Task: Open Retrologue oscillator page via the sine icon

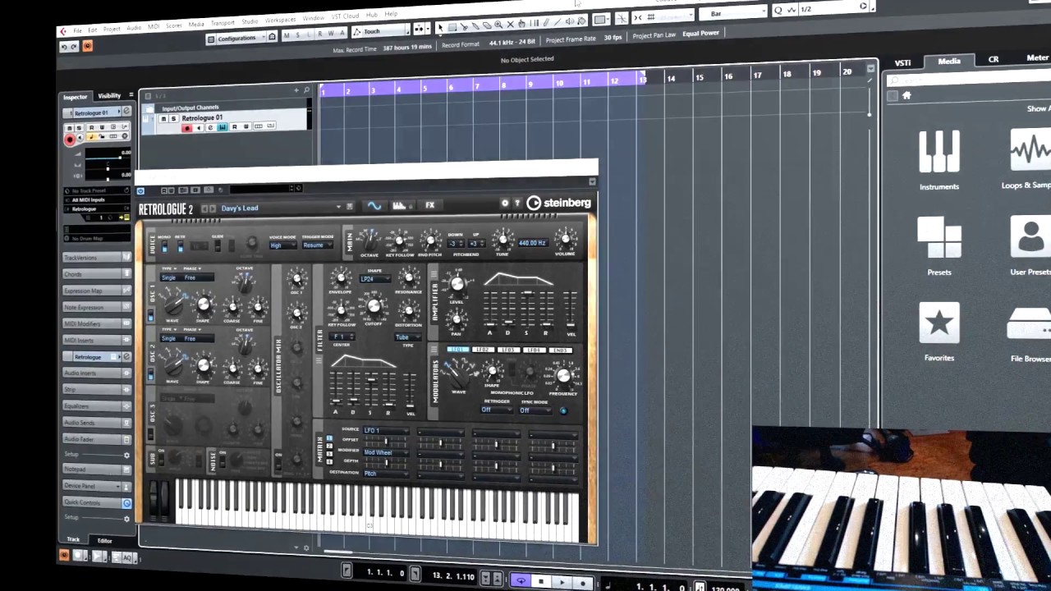Action: [374, 205]
